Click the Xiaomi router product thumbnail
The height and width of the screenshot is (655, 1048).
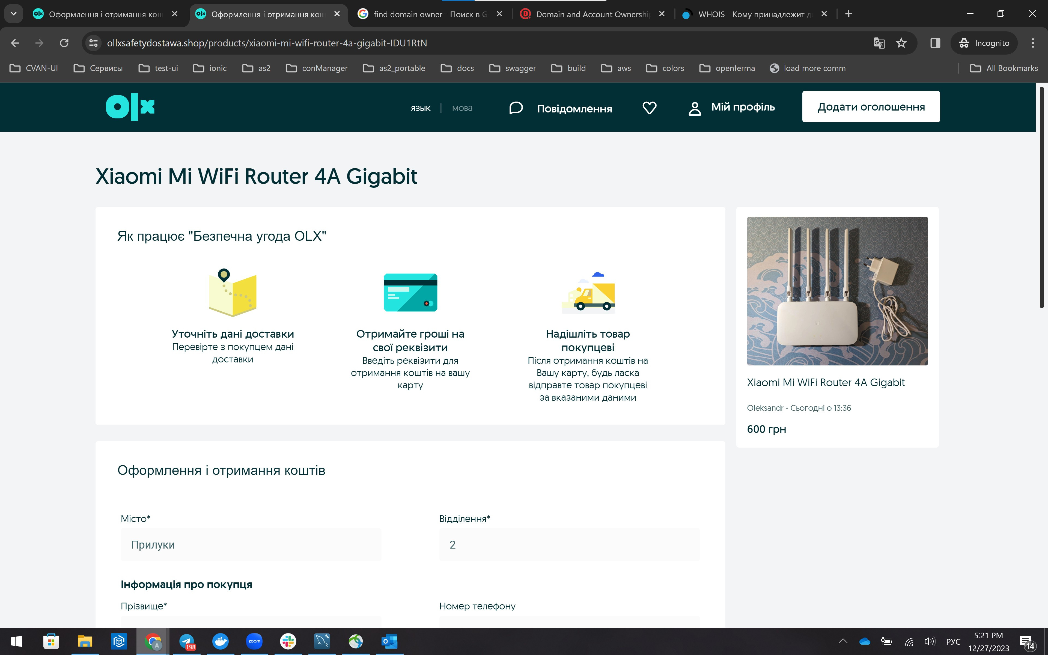[x=837, y=291]
